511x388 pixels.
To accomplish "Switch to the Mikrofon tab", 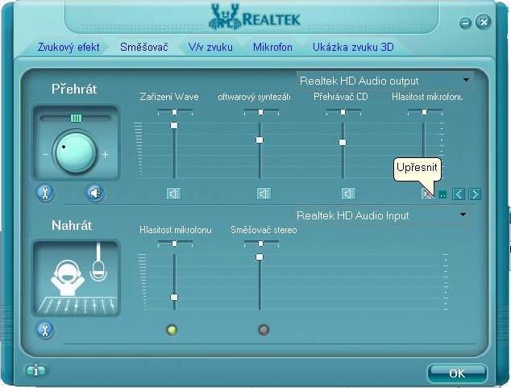I will pyautogui.click(x=272, y=48).
